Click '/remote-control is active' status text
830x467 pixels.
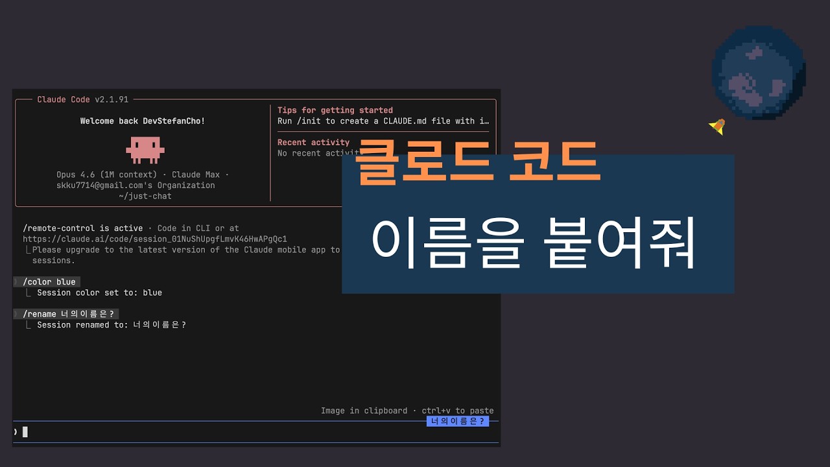tap(82, 228)
